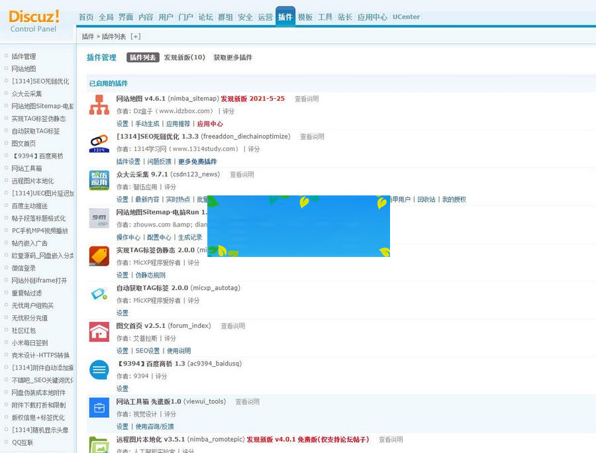Click the blue promotional banner image
The image size is (596, 453).
pos(299,225)
